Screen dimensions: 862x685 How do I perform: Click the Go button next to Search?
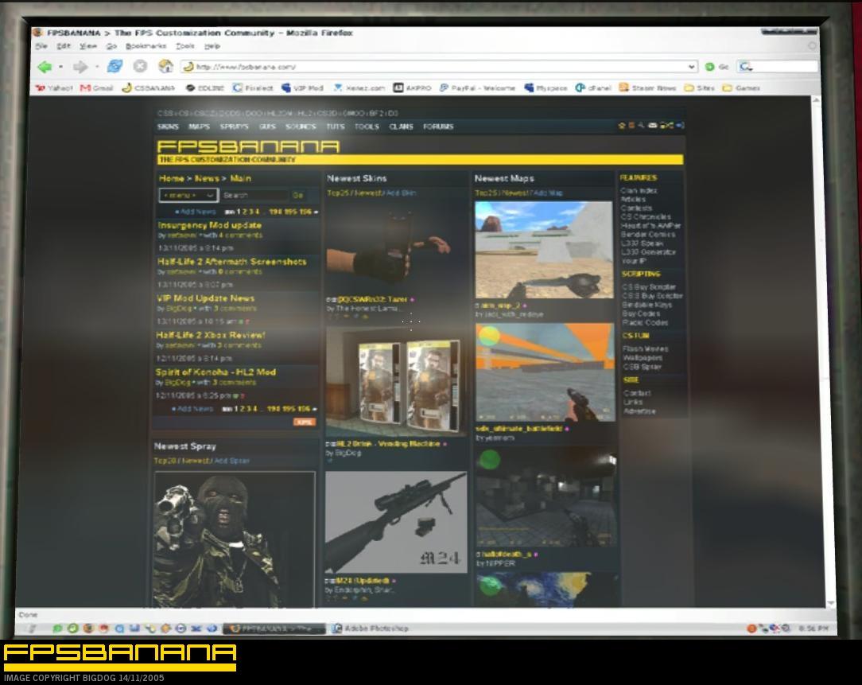coord(298,196)
